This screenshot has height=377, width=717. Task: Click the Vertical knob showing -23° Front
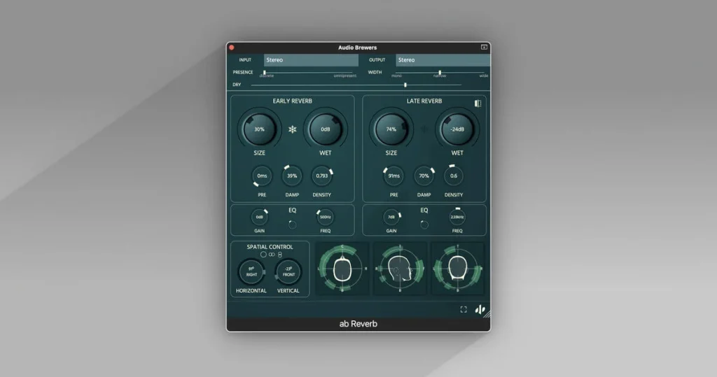pos(288,272)
